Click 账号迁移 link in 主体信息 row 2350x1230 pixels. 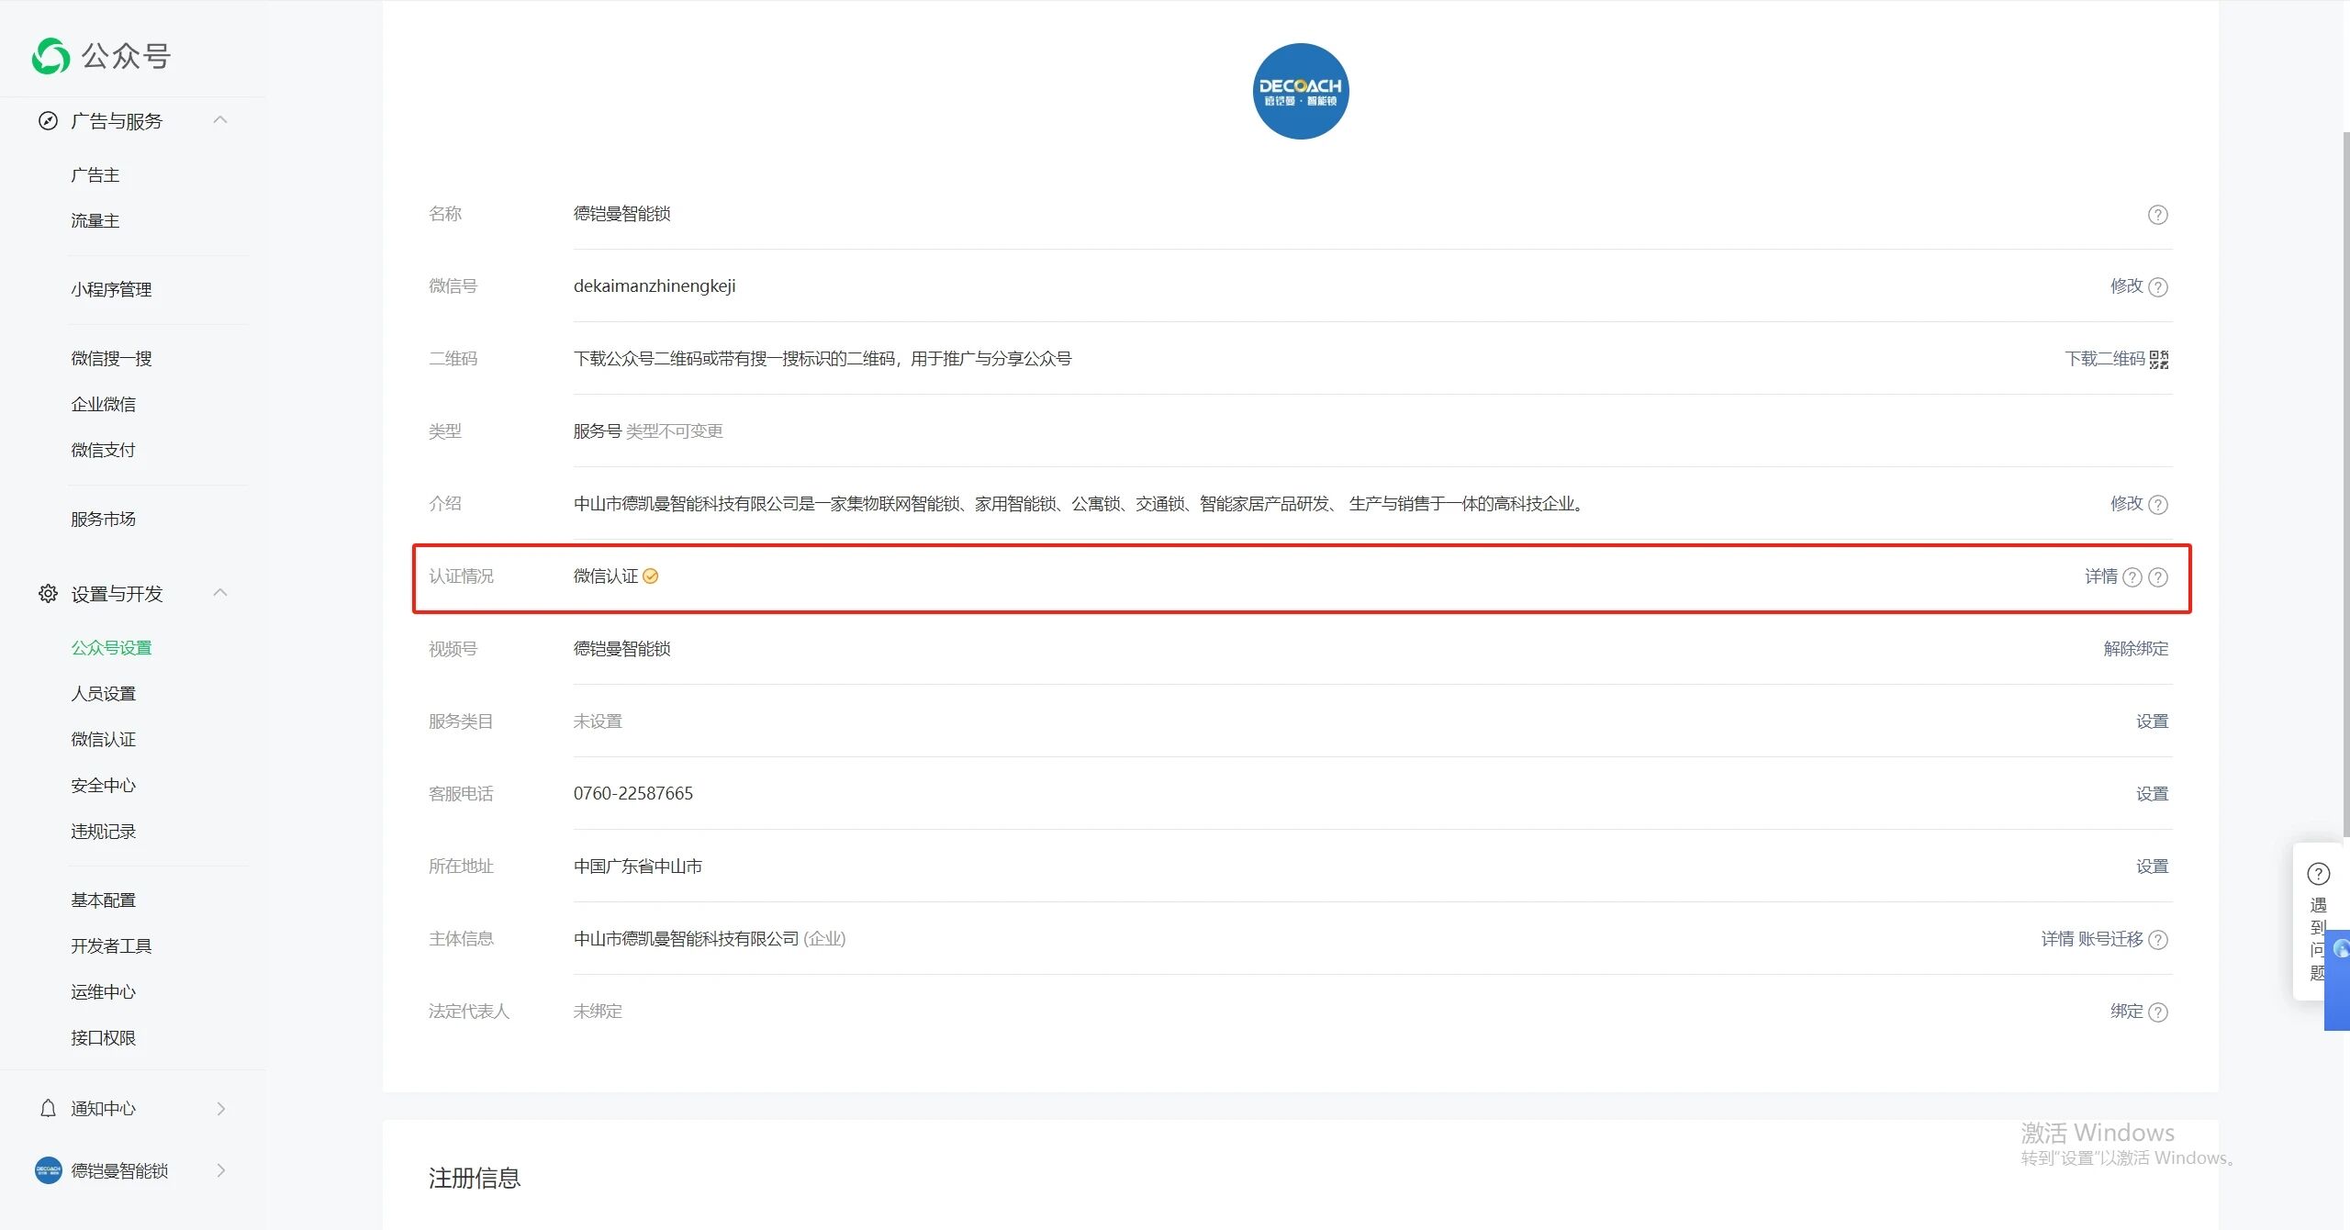(x=2109, y=939)
